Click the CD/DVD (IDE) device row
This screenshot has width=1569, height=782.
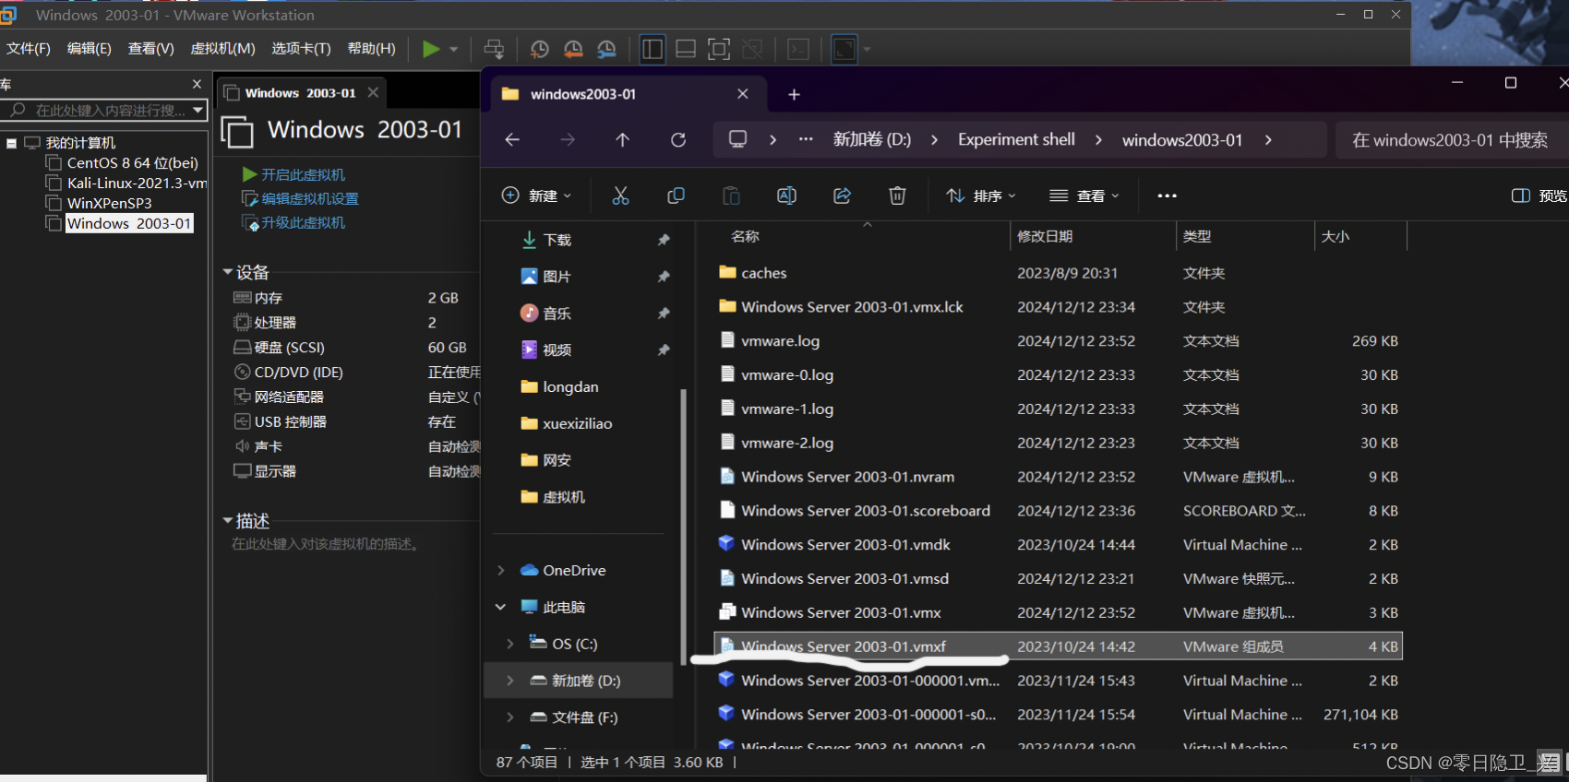coord(355,373)
